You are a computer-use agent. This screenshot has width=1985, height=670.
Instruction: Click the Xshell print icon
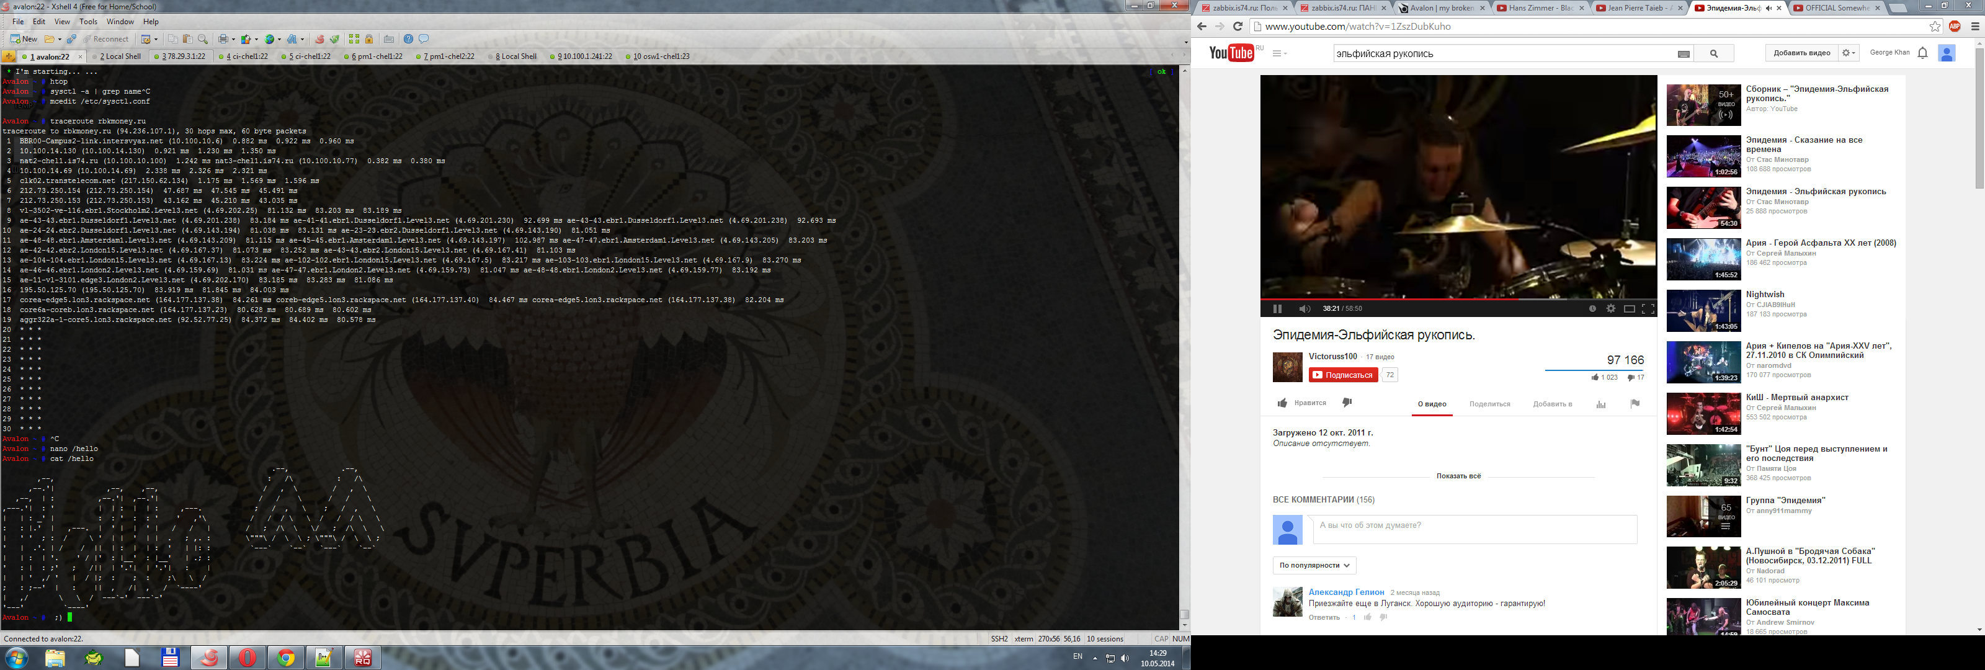tap(223, 38)
